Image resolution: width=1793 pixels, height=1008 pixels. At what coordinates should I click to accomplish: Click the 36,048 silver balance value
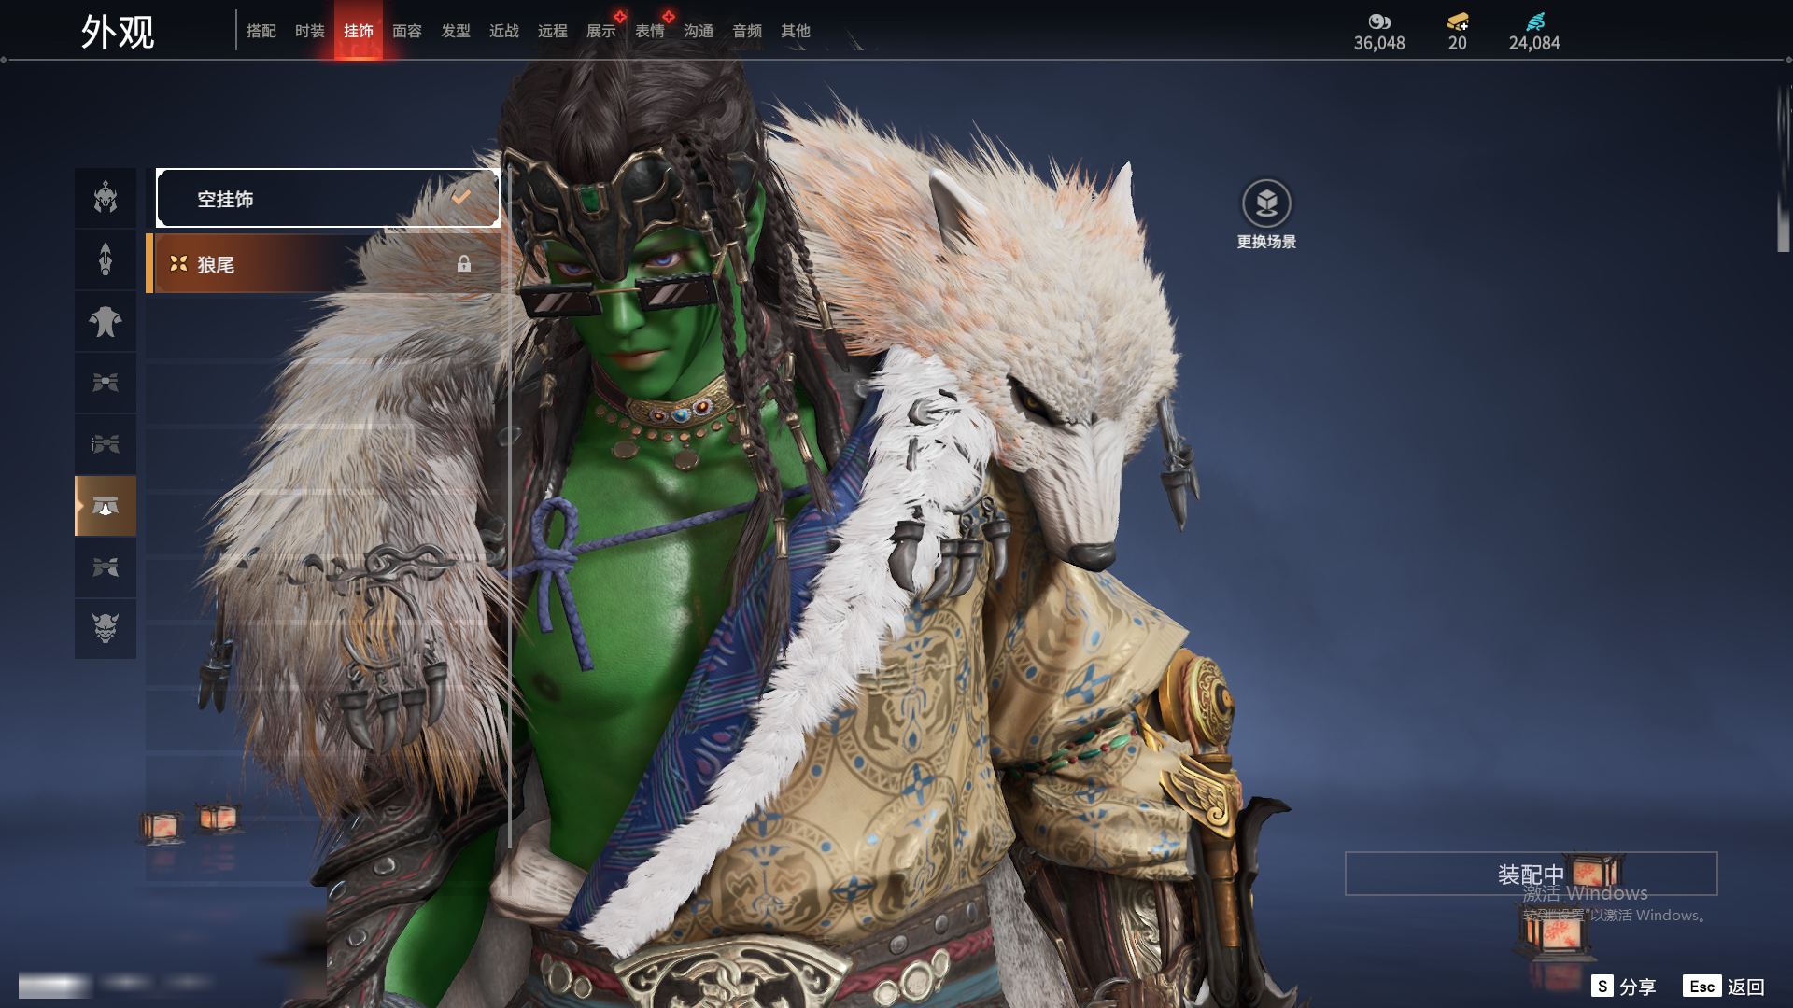point(1379,43)
